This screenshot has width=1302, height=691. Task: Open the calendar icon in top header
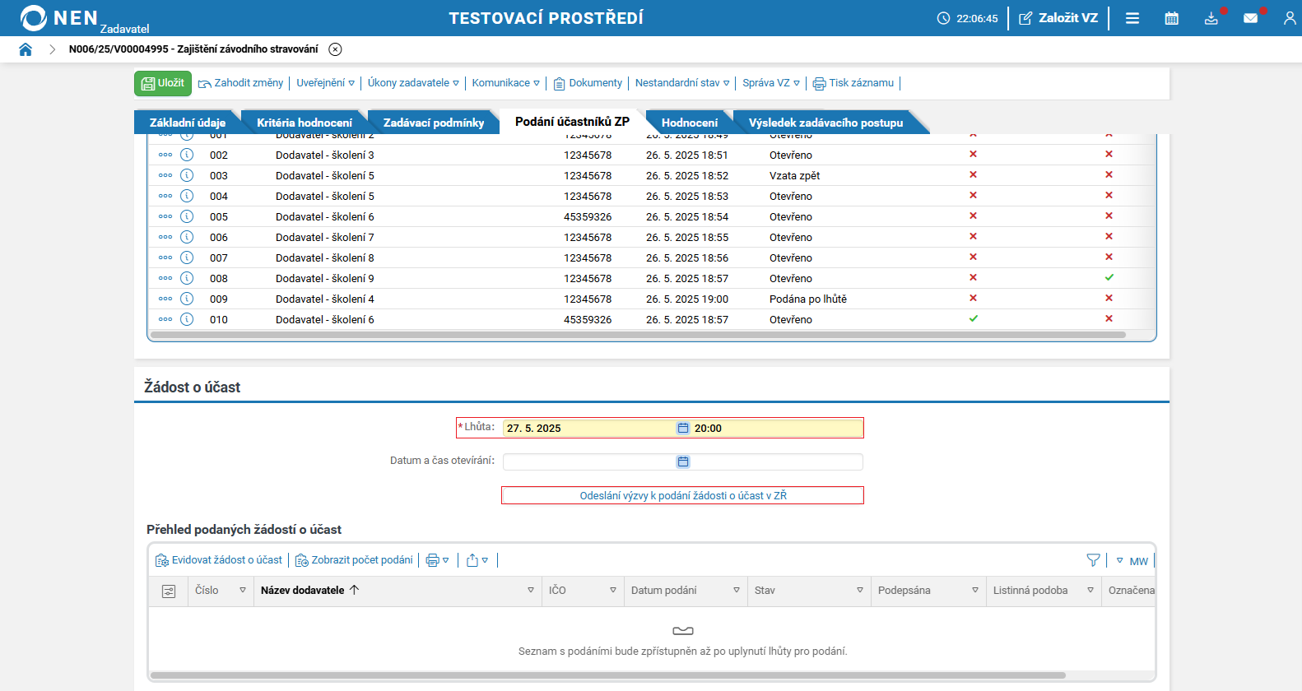point(1171,18)
